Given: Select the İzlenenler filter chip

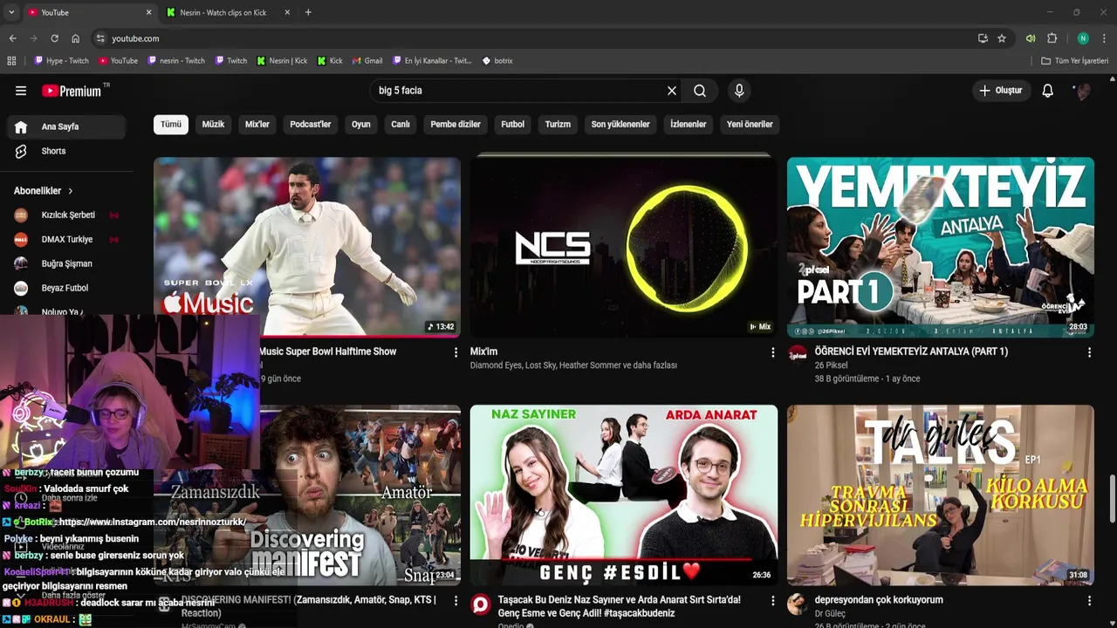Looking at the screenshot, I should tap(689, 124).
